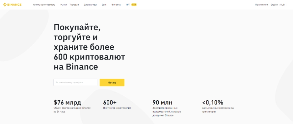Expand the Деривативы dropdown
Viewport: 293px width, 124px height.
90,5
